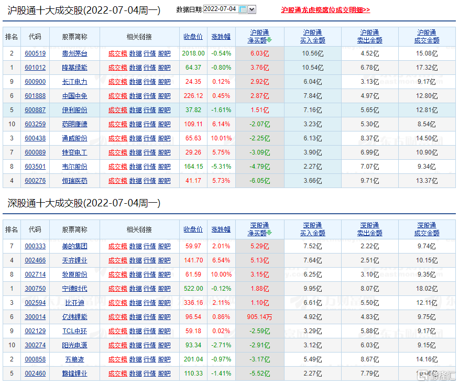Open 比亚迪 stock name link
The height and width of the screenshot is (385, 459).
[x=74, y=303]
